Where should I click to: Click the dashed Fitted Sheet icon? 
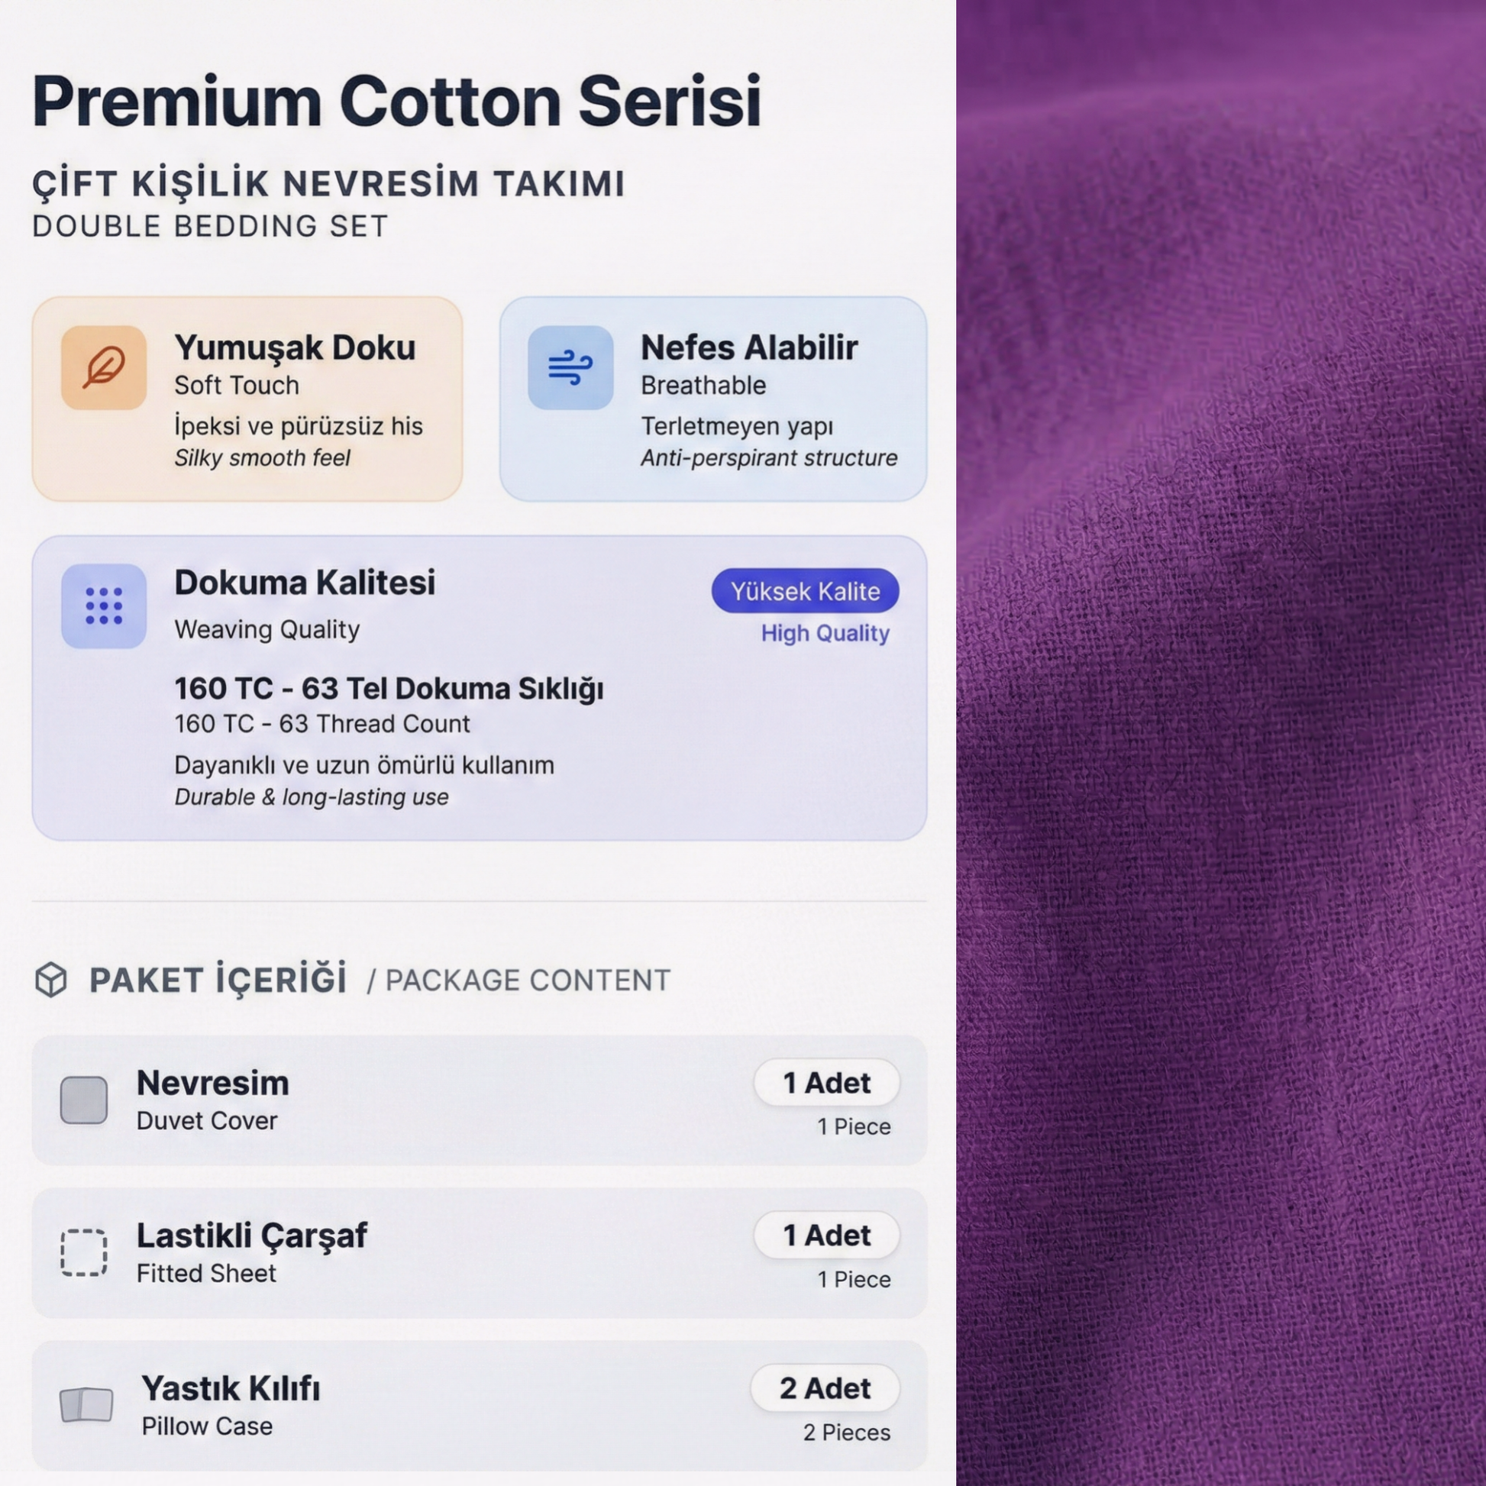pyautogui.click(x=84, y=1253)
